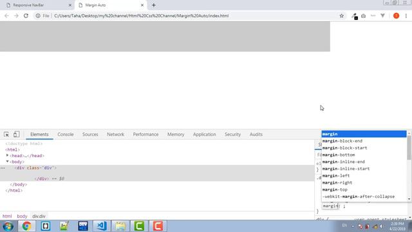The width and height of the screenshot is (412, 232).
Task: Choose the margin autocomplete suggestion
Action: (364, 134)
